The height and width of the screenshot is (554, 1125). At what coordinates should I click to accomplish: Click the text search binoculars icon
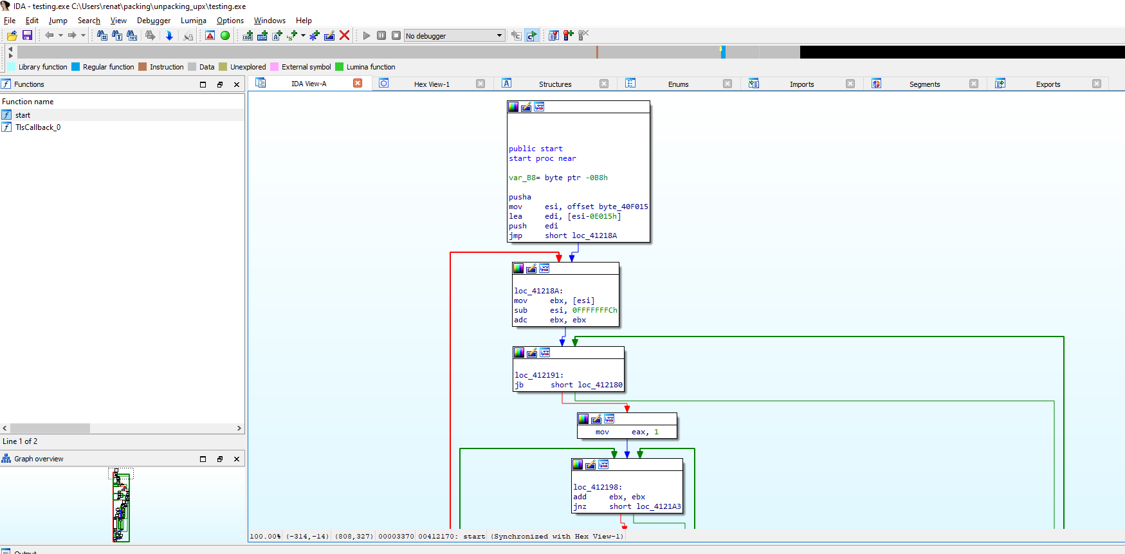pyautogui.click(x=117, y=35)
